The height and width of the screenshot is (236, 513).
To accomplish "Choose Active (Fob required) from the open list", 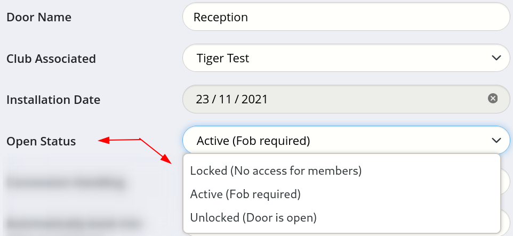I will tap(245, 194).
